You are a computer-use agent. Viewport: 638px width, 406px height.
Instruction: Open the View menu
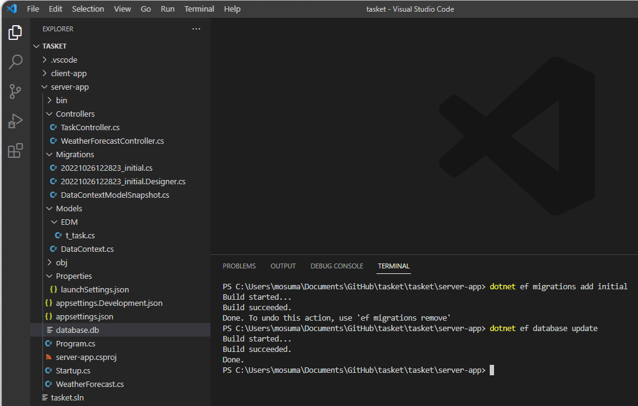coord(122,9)
